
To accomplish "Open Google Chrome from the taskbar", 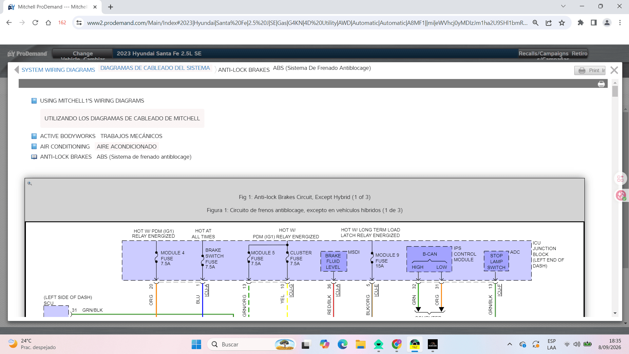I will (x=397, y=344).
